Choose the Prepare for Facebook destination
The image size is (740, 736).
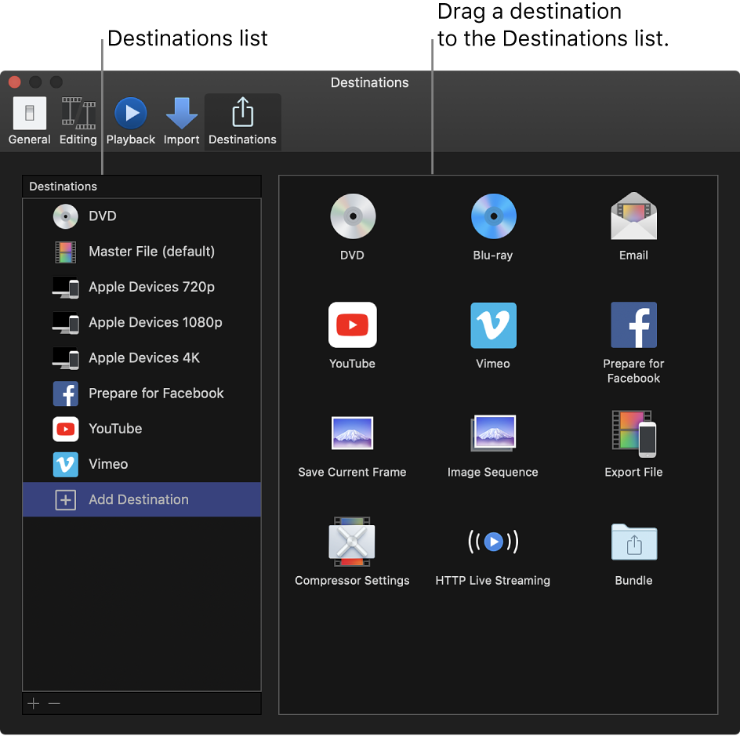pos(633,324)
